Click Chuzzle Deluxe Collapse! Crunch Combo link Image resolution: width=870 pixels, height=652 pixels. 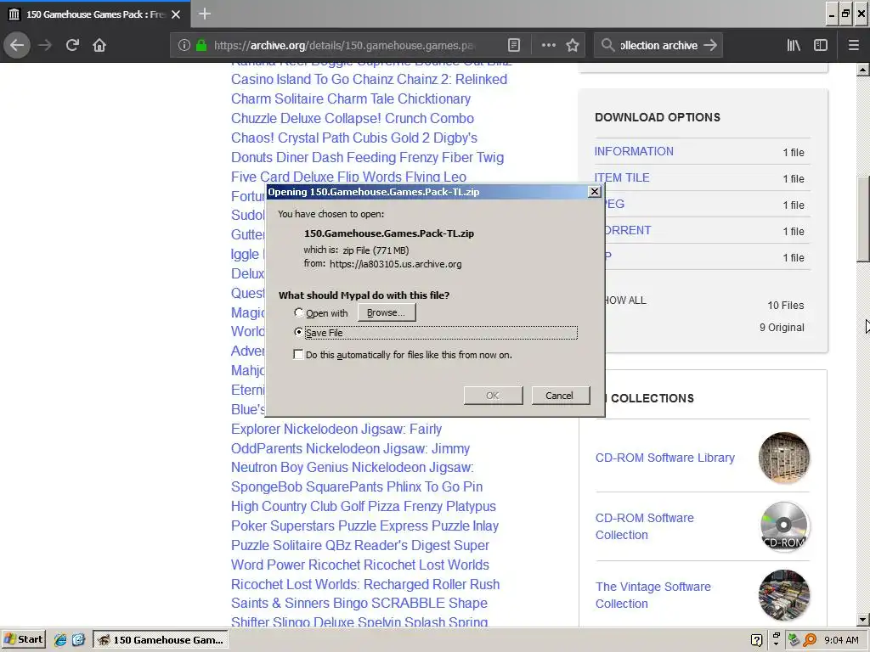(353, 118)
